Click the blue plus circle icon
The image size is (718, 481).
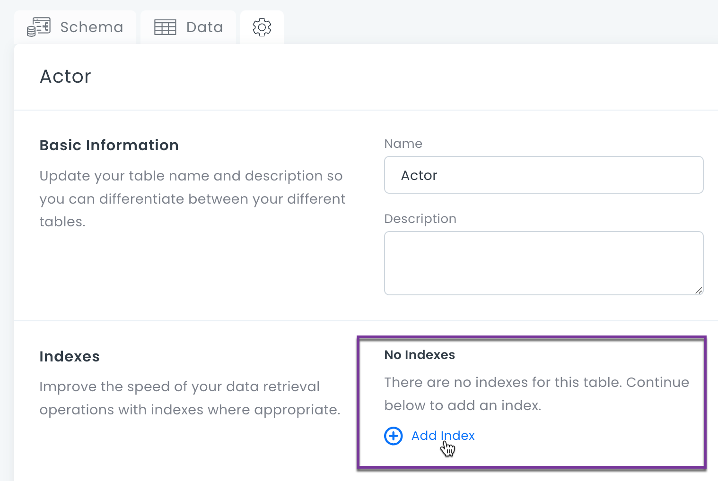393,436
